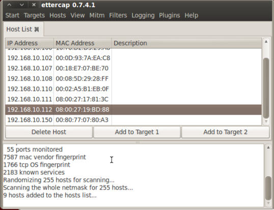274x210 pixels.
Task: Click log pane scrollbar down arrow
Action: [268, 203]
